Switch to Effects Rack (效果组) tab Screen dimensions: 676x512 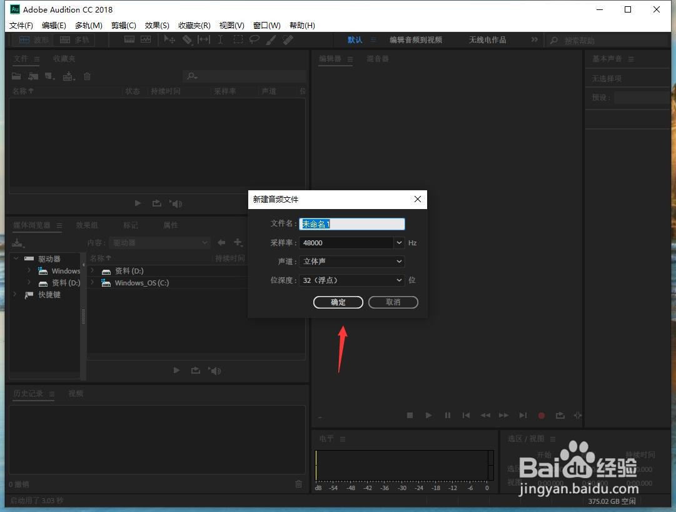87,225
